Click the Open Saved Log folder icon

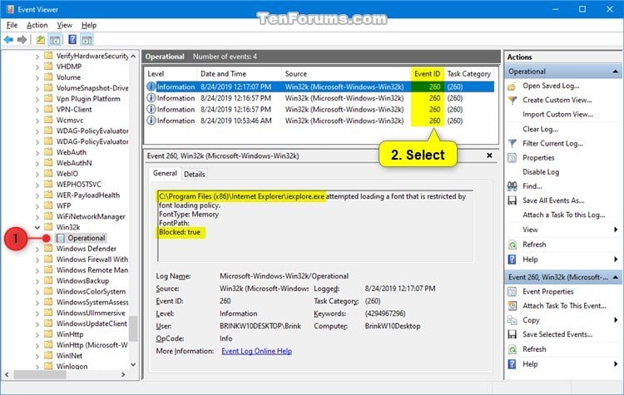pyautogui.click(x=513, y=86)
